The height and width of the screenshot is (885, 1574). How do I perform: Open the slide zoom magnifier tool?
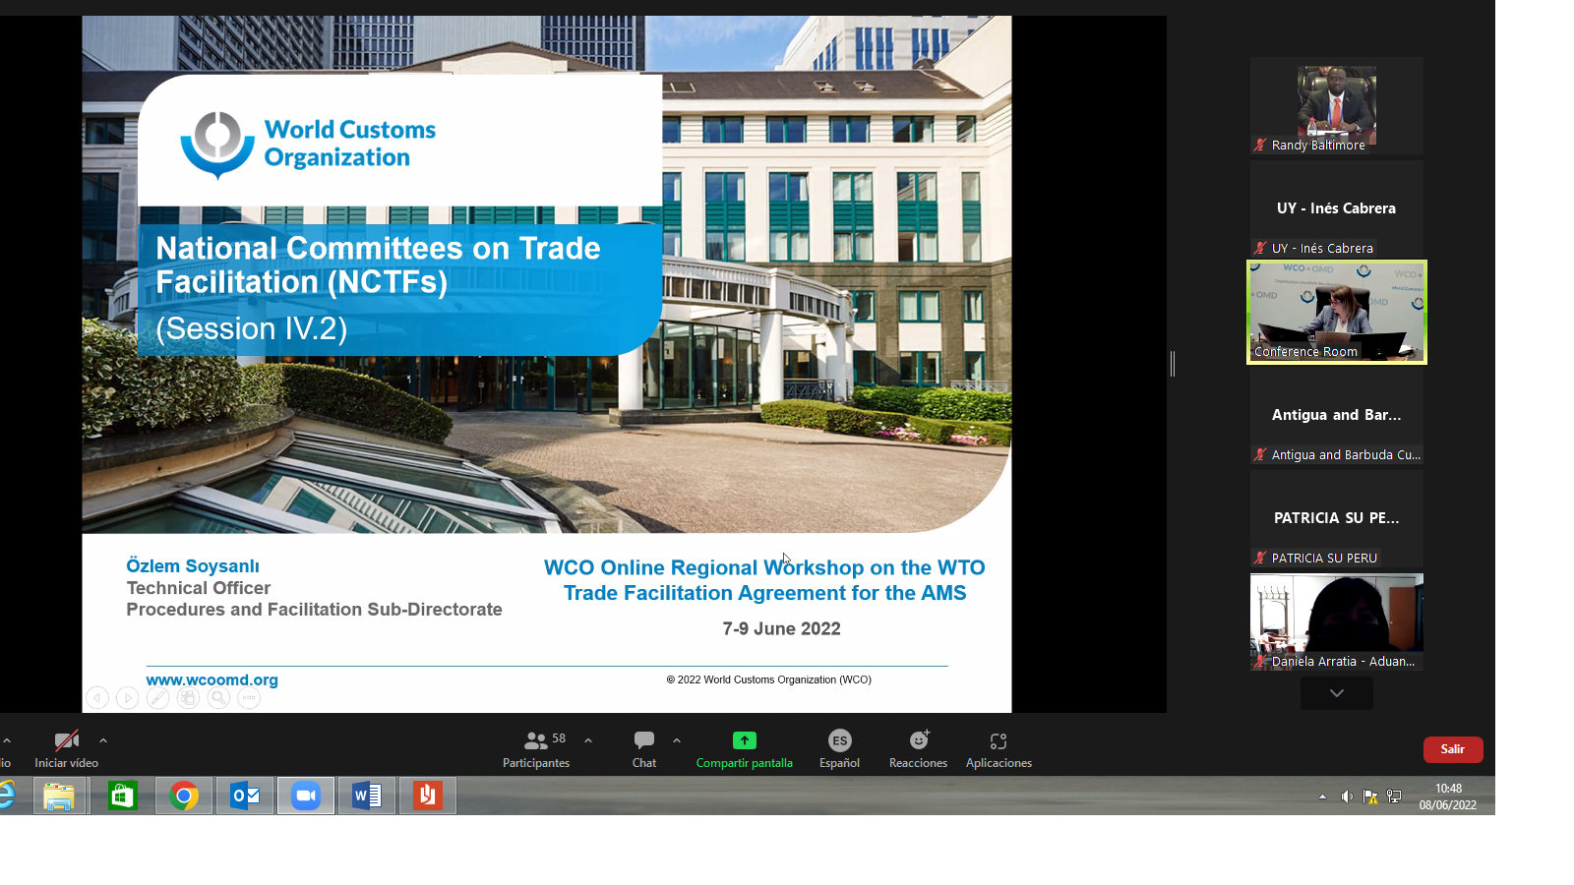click(x=219, y=698)
